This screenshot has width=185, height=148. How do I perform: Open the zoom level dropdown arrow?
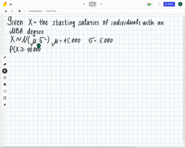click(24, 11)
